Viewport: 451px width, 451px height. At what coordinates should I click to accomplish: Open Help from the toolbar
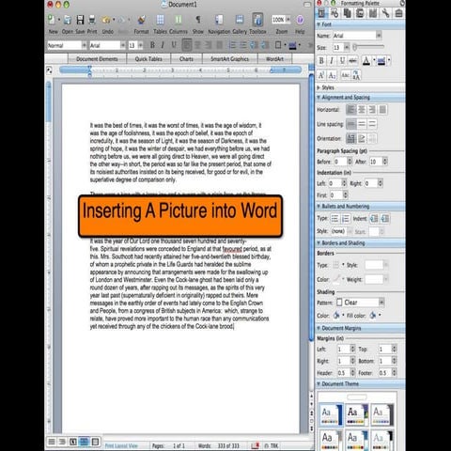[x=300, y=20]
